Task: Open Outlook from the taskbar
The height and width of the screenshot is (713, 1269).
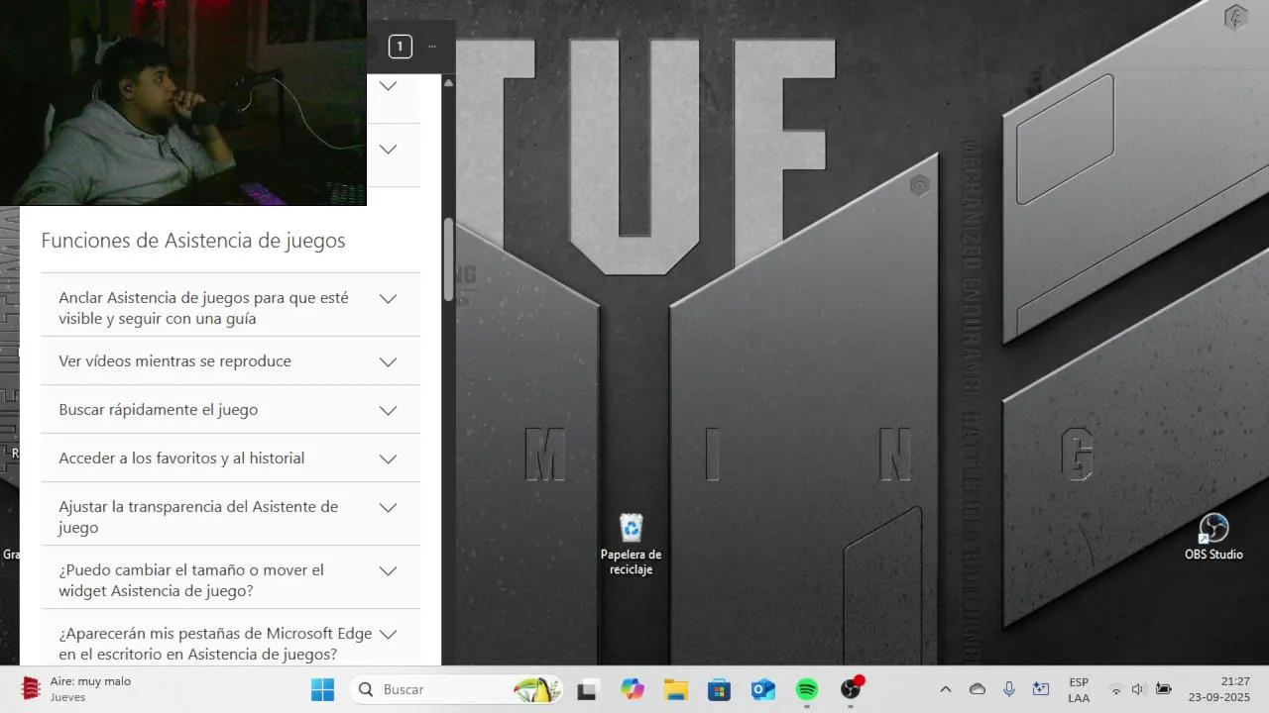Action: (x=762, y=689)
